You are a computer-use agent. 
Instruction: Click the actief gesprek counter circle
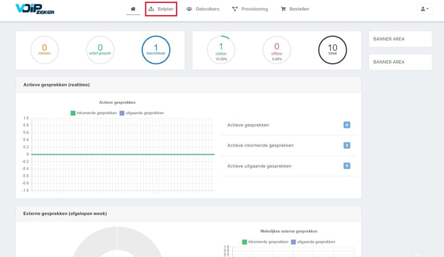coord(100,50)
